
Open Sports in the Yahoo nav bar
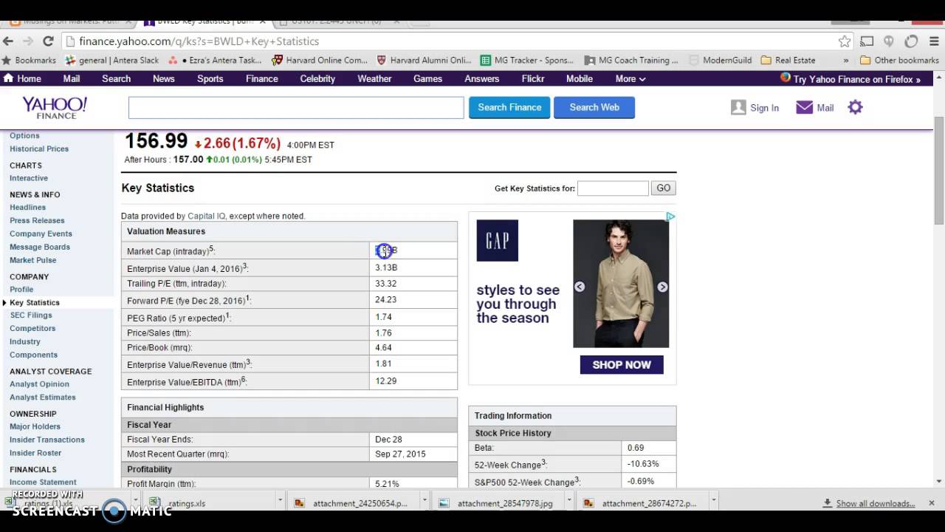pos(210,78)
